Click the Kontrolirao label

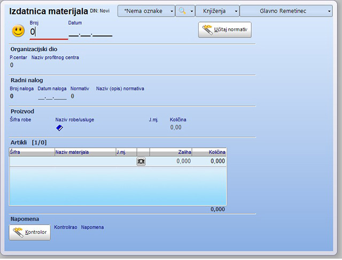coord(65,227)
